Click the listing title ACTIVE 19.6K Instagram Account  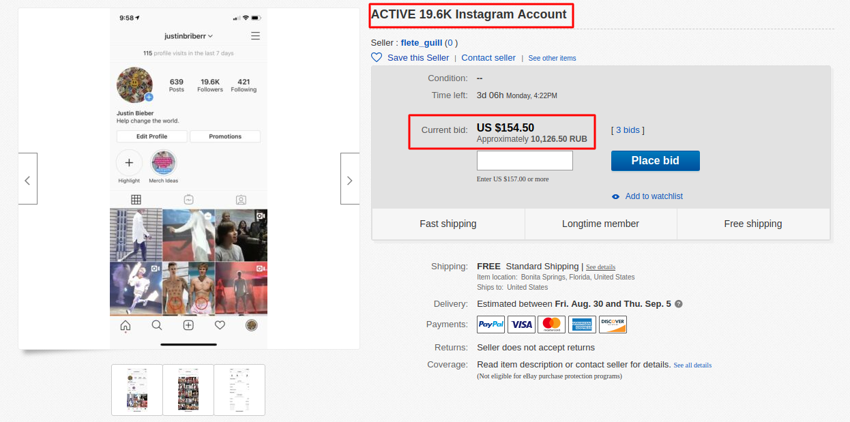point(469,14)
